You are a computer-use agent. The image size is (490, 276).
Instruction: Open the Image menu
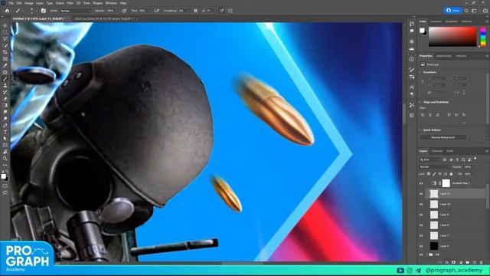pos(29,3)
